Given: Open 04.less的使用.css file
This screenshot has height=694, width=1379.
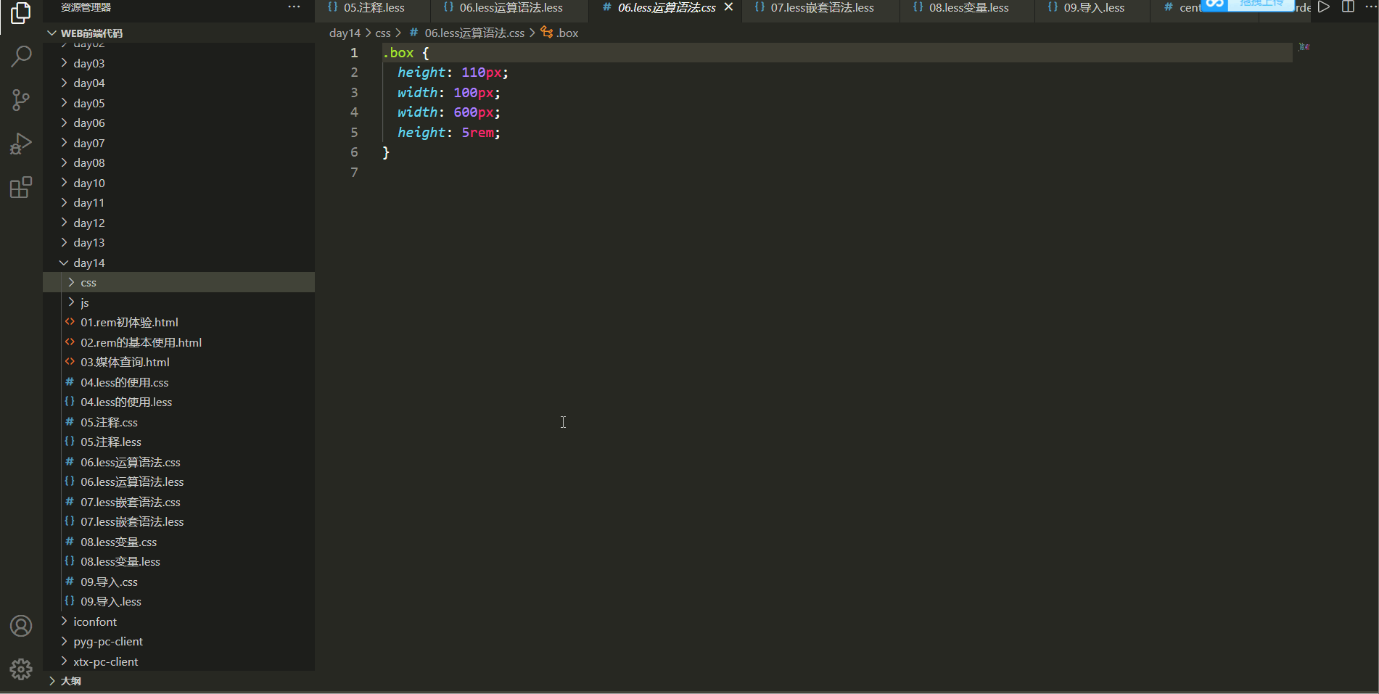Looking at the screenshot, I should tap(178, 382).
